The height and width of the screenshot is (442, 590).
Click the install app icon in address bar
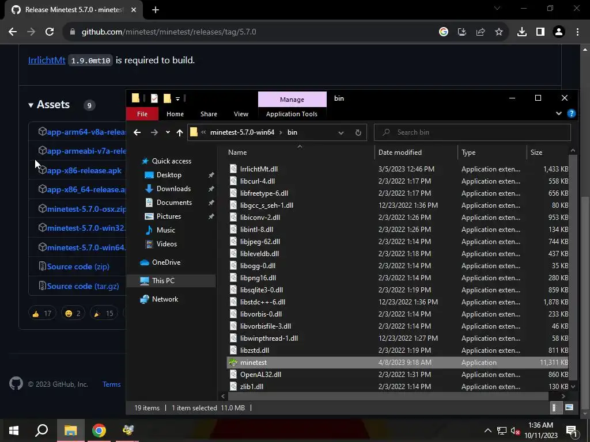(462, 32)
